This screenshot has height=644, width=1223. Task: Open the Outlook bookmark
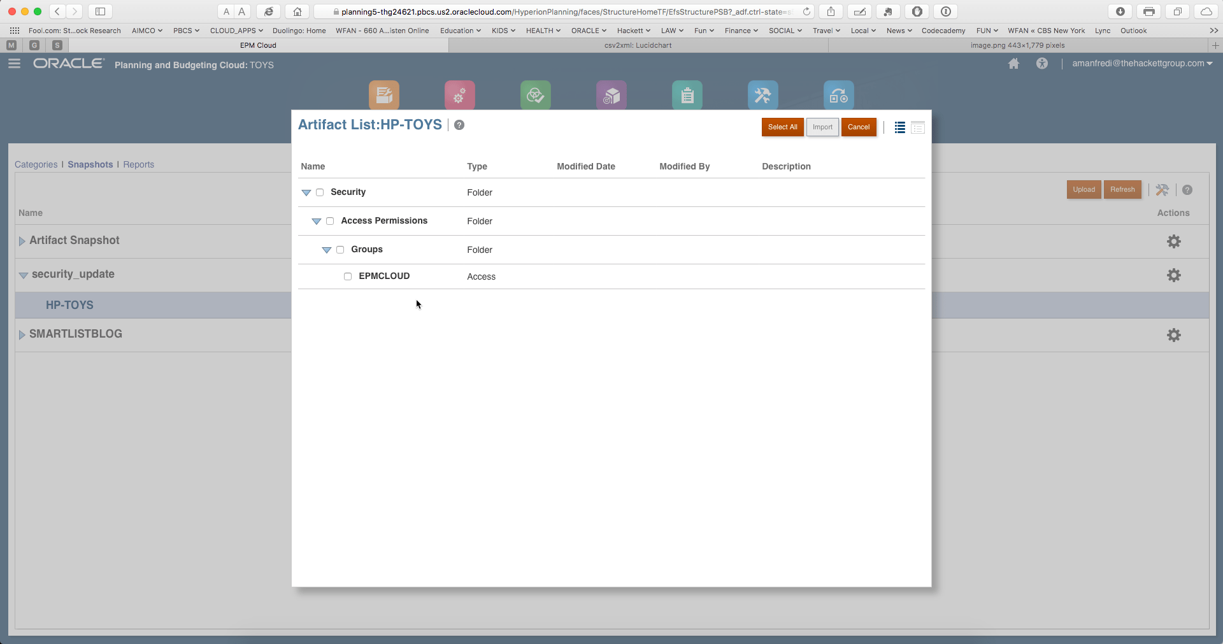click(1134, 31)
